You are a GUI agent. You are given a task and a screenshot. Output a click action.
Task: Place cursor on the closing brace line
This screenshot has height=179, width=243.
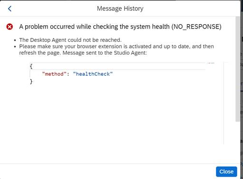pyautogui.click(x=117, y=82)
